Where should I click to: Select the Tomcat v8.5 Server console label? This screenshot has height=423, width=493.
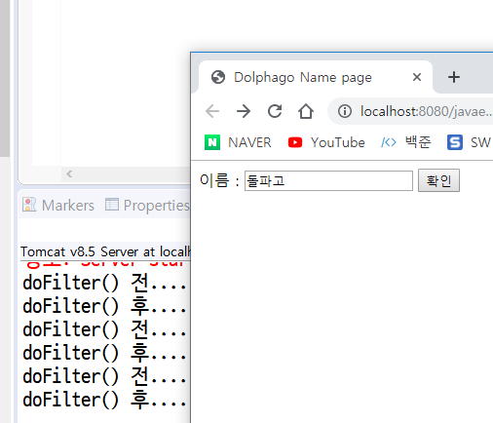105,251
